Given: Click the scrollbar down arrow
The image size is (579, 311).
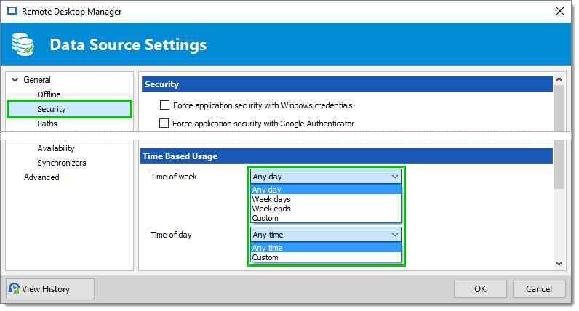Looking at the screenshot, I should point(559,264).
